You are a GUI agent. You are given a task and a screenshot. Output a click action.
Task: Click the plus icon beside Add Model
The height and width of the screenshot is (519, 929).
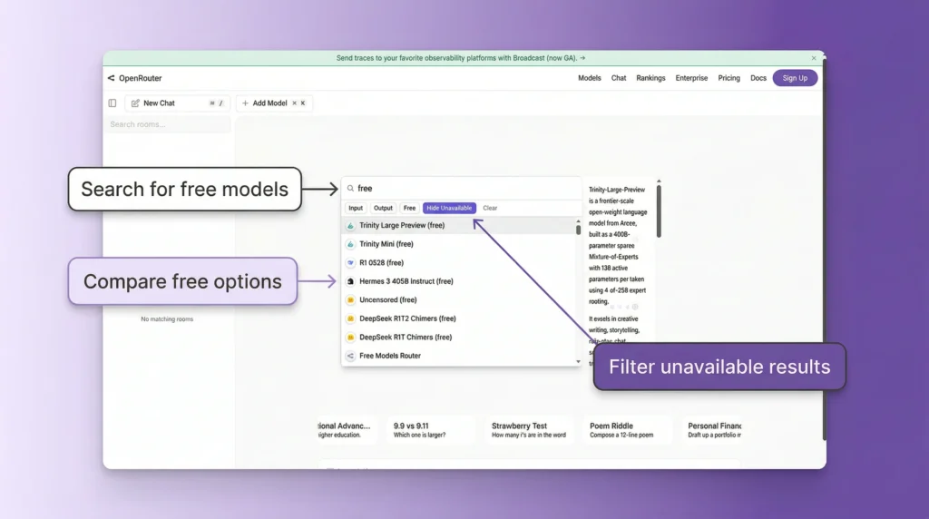[245, 103]
